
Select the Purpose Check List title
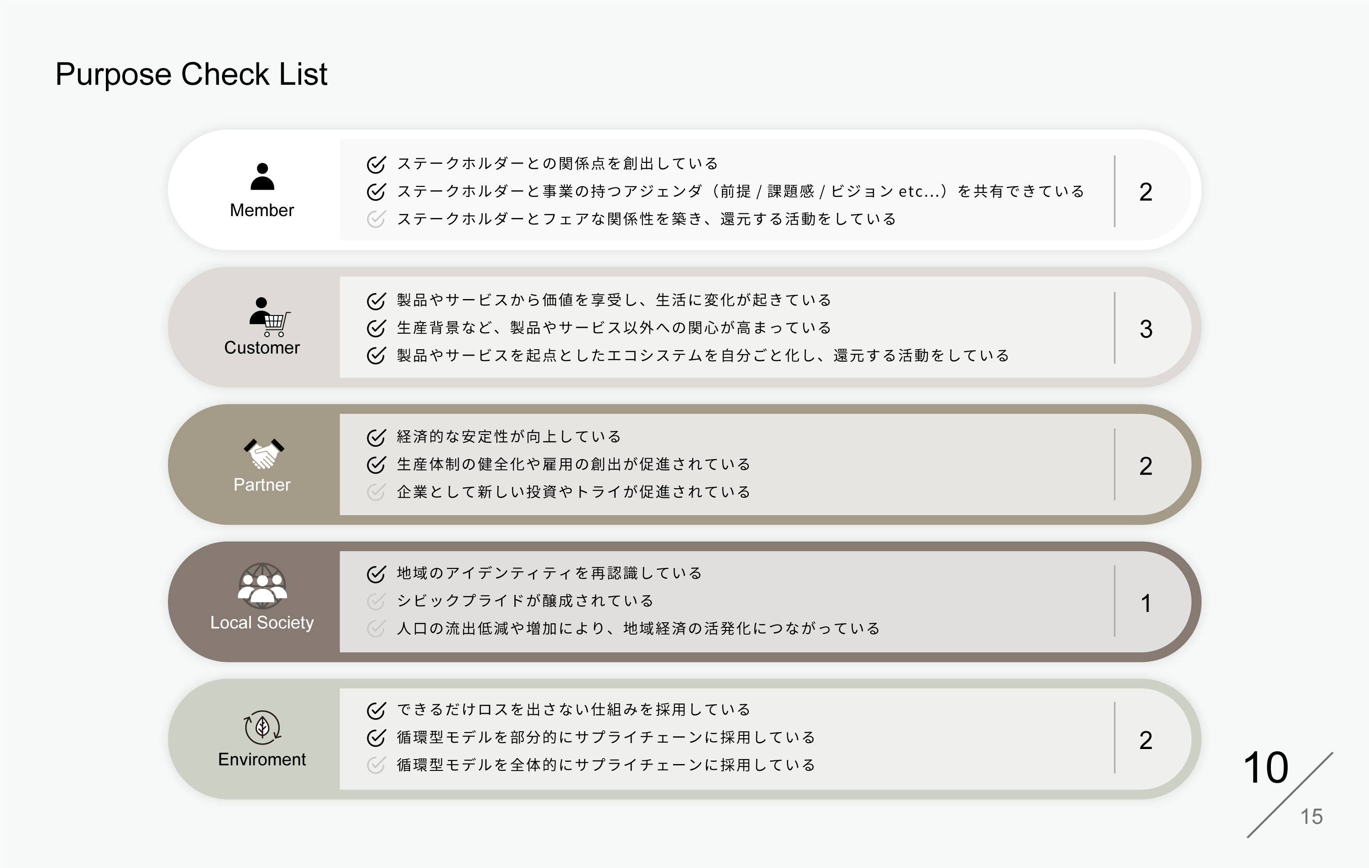191,75
